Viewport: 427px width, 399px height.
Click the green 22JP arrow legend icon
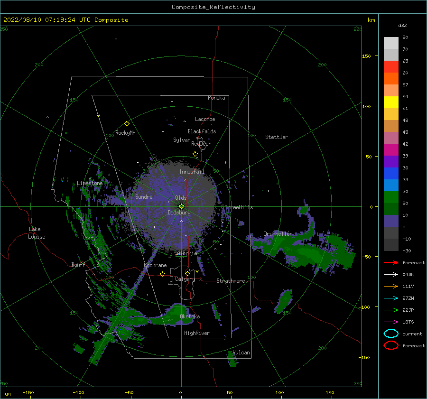tap(391, 310)
